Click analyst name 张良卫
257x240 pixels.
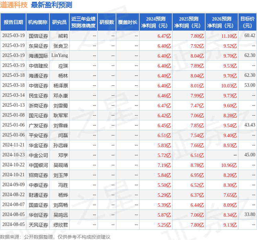pos(61,46)
